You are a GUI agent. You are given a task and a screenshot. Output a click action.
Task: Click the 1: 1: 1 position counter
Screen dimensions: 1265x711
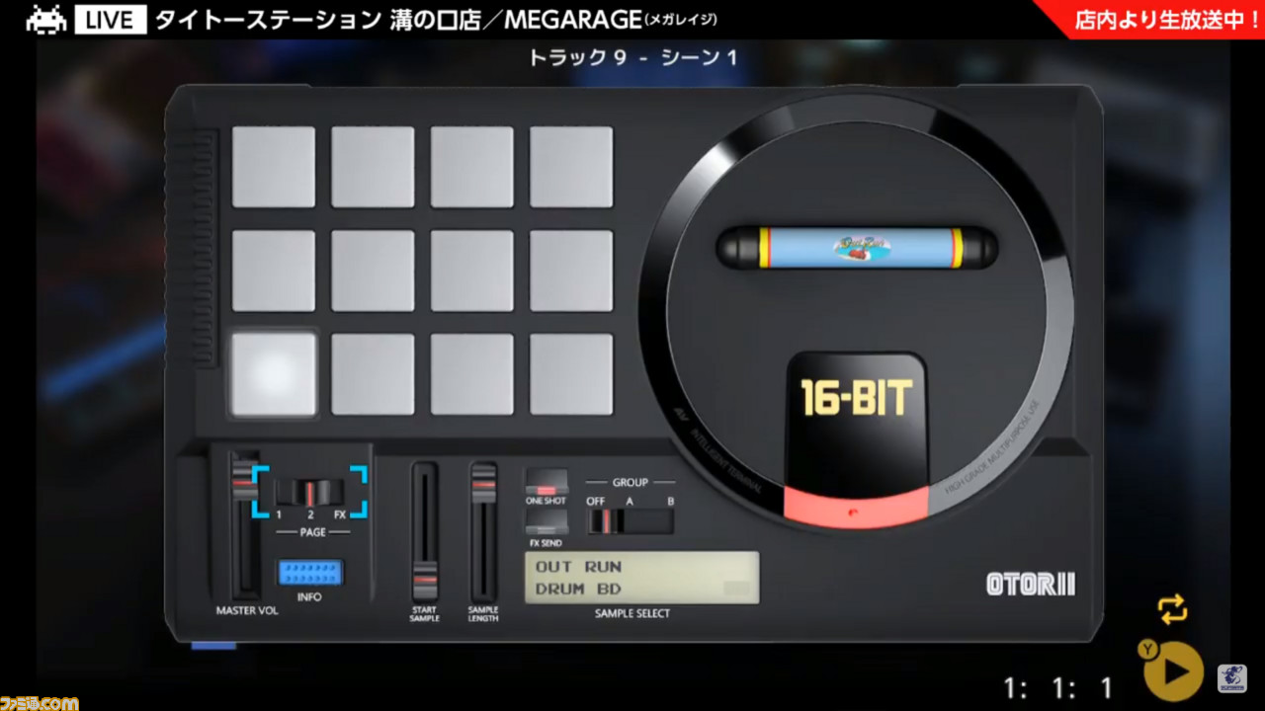pos(1059,688)
